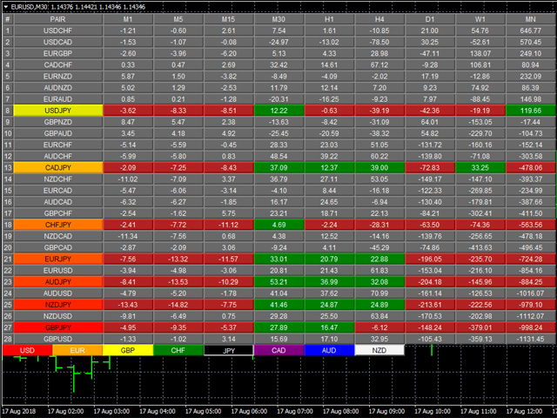Open the EURJPY pair label in row 21
Screen dimensions: 557x418
point(57,259)
